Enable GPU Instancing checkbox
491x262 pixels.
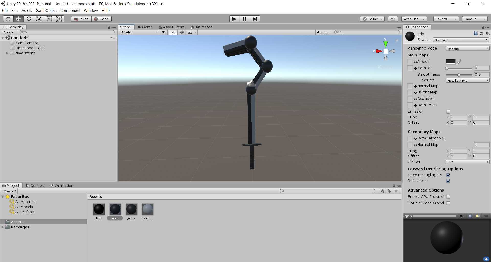[x=448, y=197]
